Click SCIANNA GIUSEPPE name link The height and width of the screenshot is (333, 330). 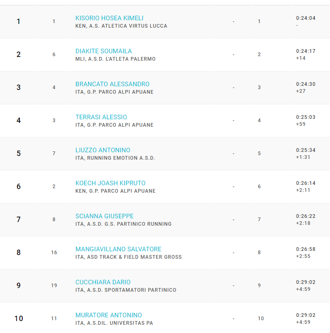105,216
